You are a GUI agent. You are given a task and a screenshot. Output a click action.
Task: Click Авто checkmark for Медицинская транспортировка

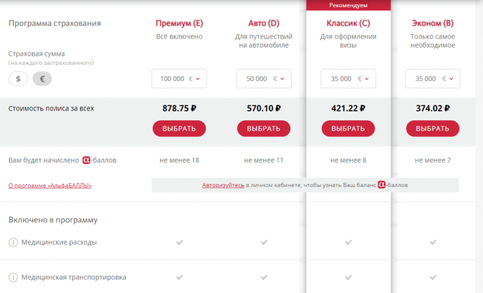pyautogui.click(x=264, y=278)
